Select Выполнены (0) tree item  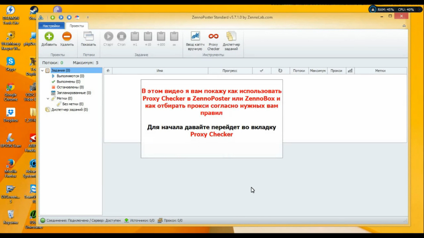pyautogui.click(x=68, y=82)
